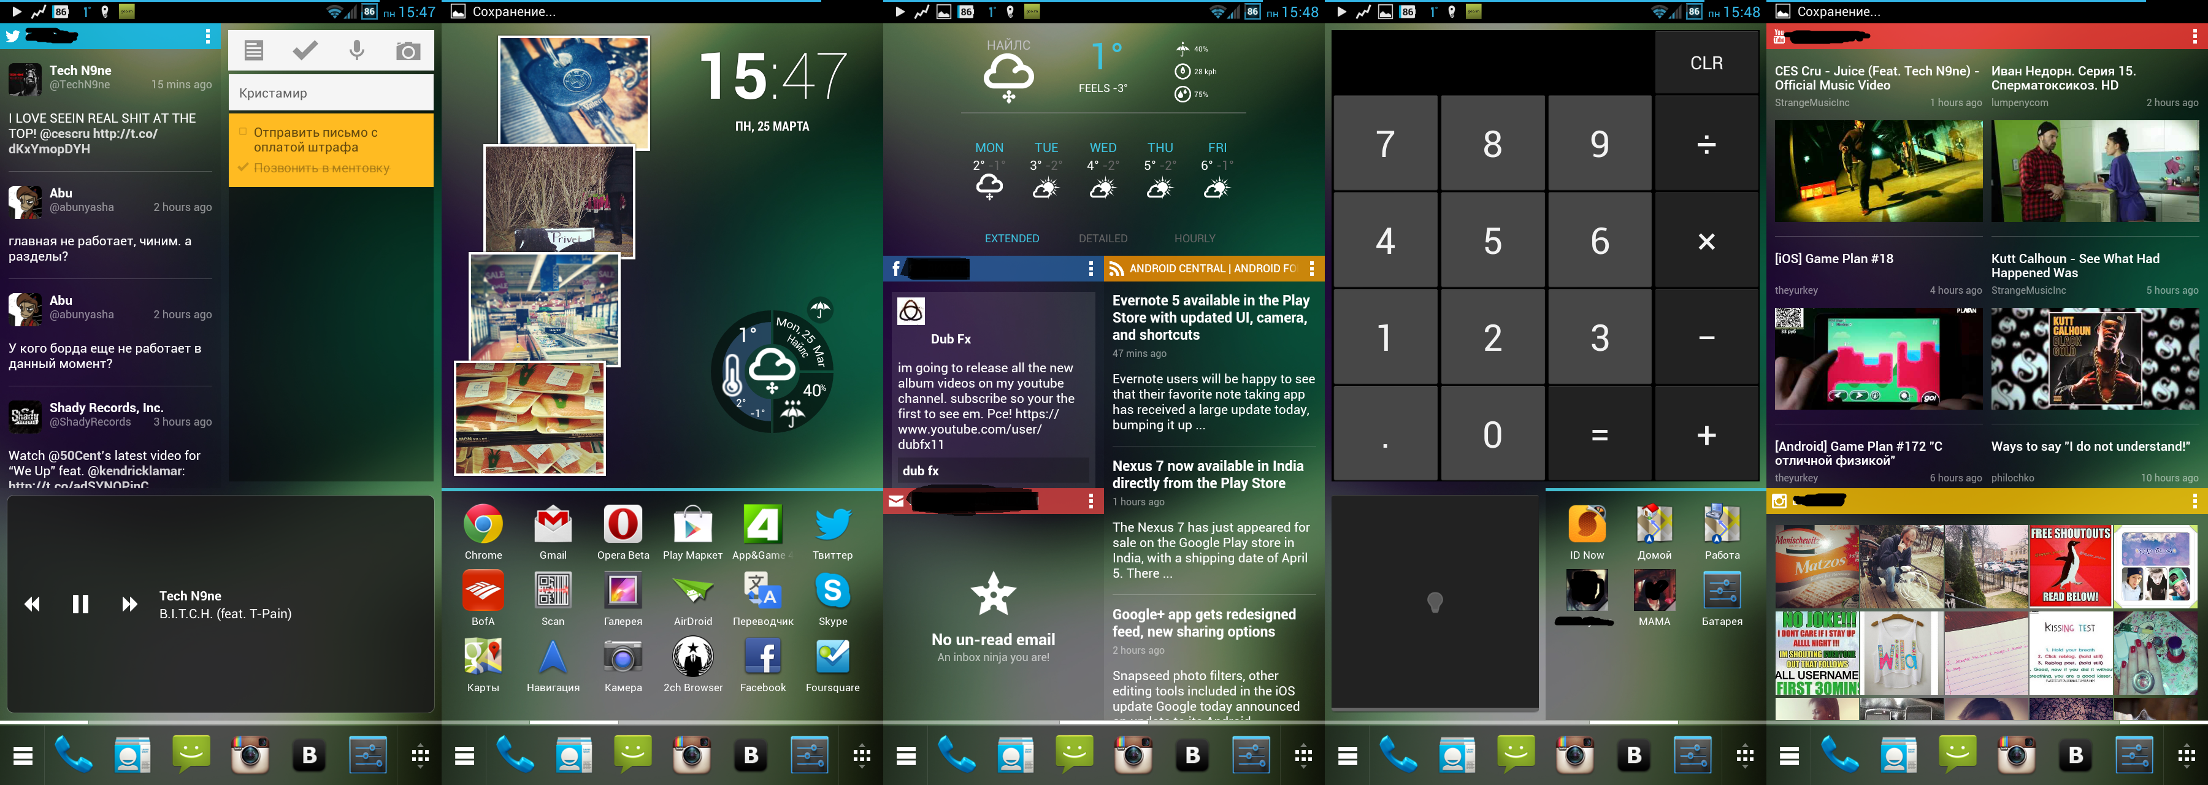Open the Kutt Calhoun video thumbnail
The width and height of the screenshot is (2208, 785).
tap(2094, 358)
